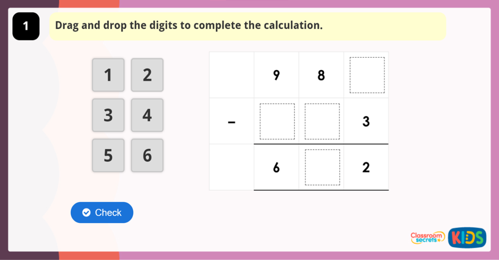Click the empty box left of 3
499x260 pixels.
322,121
